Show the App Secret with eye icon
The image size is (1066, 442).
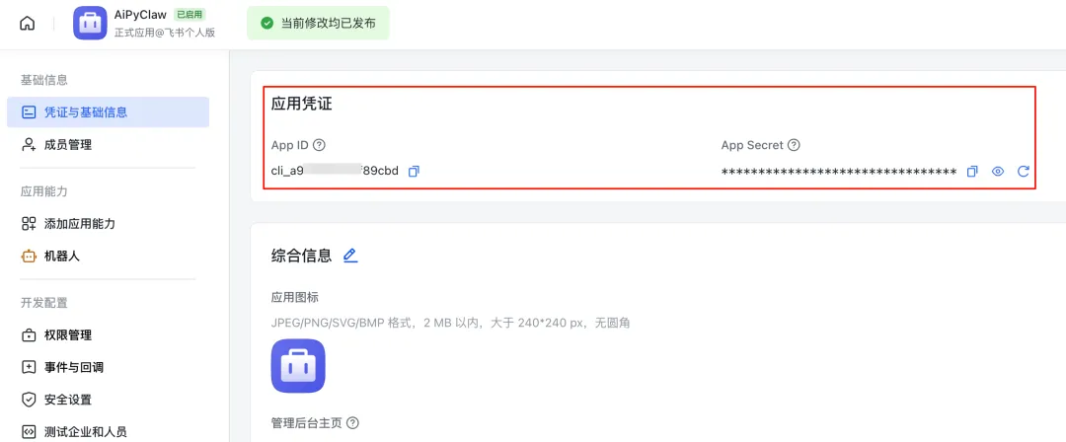[998, 171]
